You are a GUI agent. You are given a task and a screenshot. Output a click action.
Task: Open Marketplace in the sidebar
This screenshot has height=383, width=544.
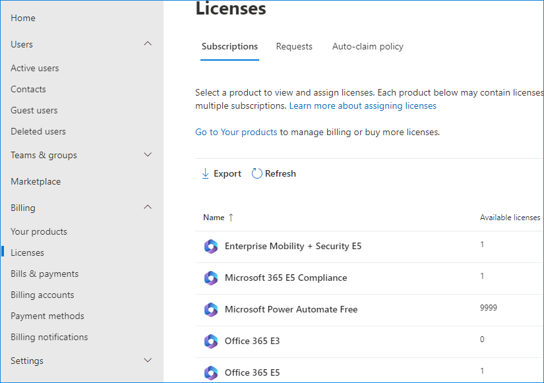point(36,181)
